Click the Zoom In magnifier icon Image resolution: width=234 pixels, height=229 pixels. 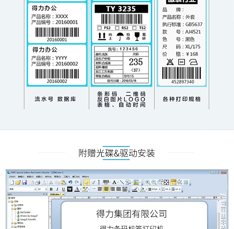coord(148,182)
